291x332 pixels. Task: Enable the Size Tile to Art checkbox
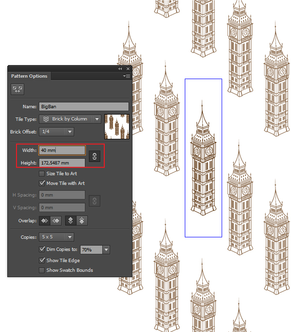point(42,174)
